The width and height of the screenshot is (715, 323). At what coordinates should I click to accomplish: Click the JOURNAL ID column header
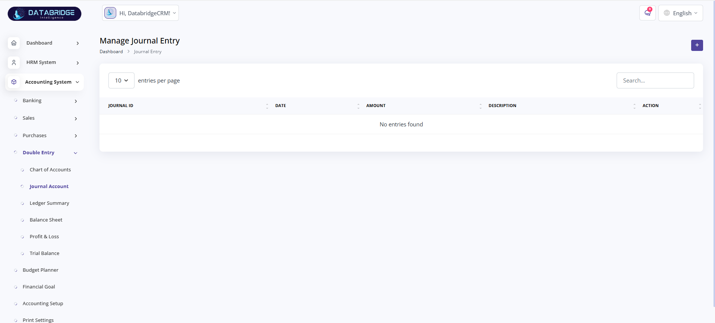click(x=121, y=106)
